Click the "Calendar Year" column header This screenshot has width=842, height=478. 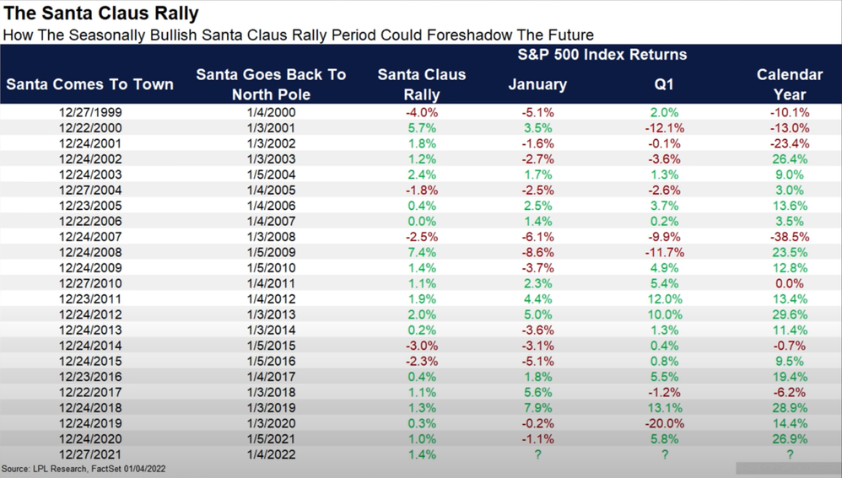tap(789, 84)
